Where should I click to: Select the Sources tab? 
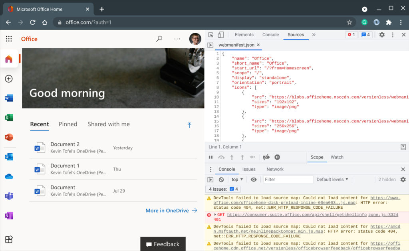tap(296, 35)
